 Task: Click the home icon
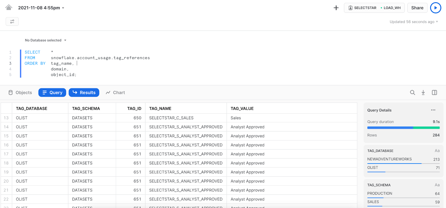coord(9,8)
